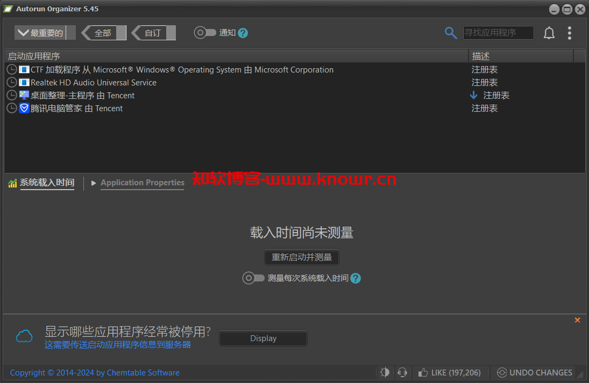Open 这需要传送启动应用程序信息到服务器 link
Viewport: 589px width, 383px height.
click(118, 345)
